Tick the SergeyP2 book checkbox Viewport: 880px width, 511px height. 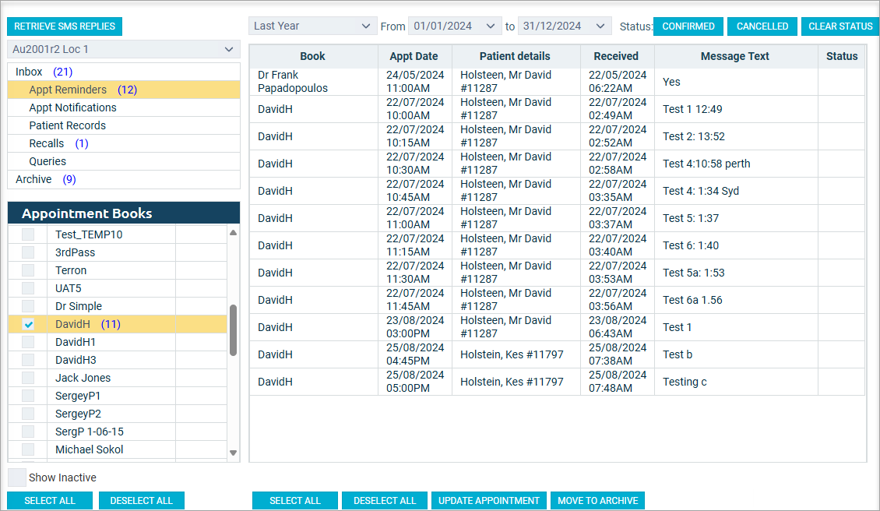pyautogui.click(x=28, y=414)
